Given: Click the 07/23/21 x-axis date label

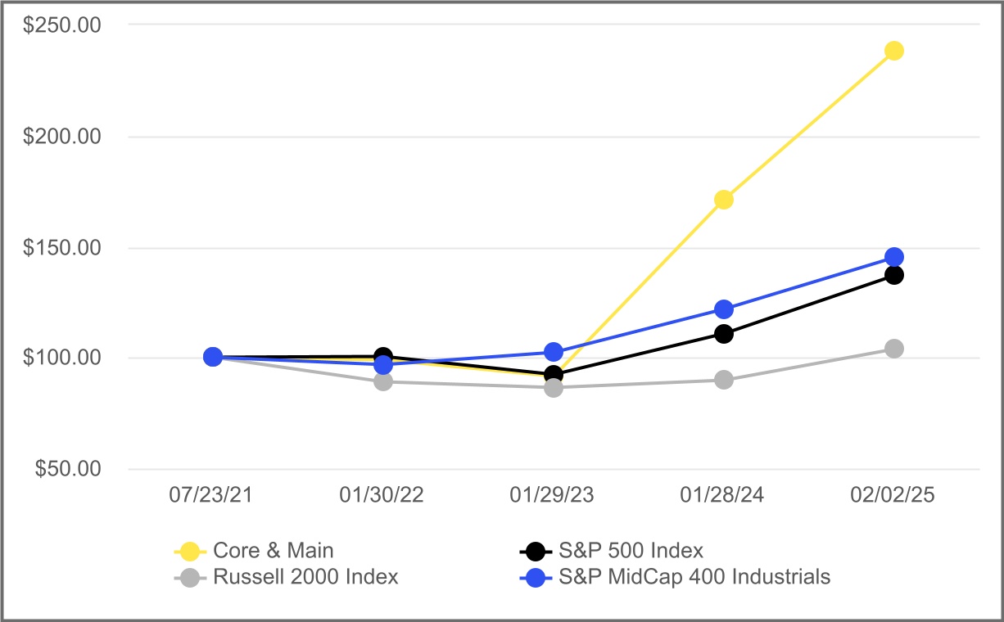Looking at the screenshot, I should pos(211,496).
